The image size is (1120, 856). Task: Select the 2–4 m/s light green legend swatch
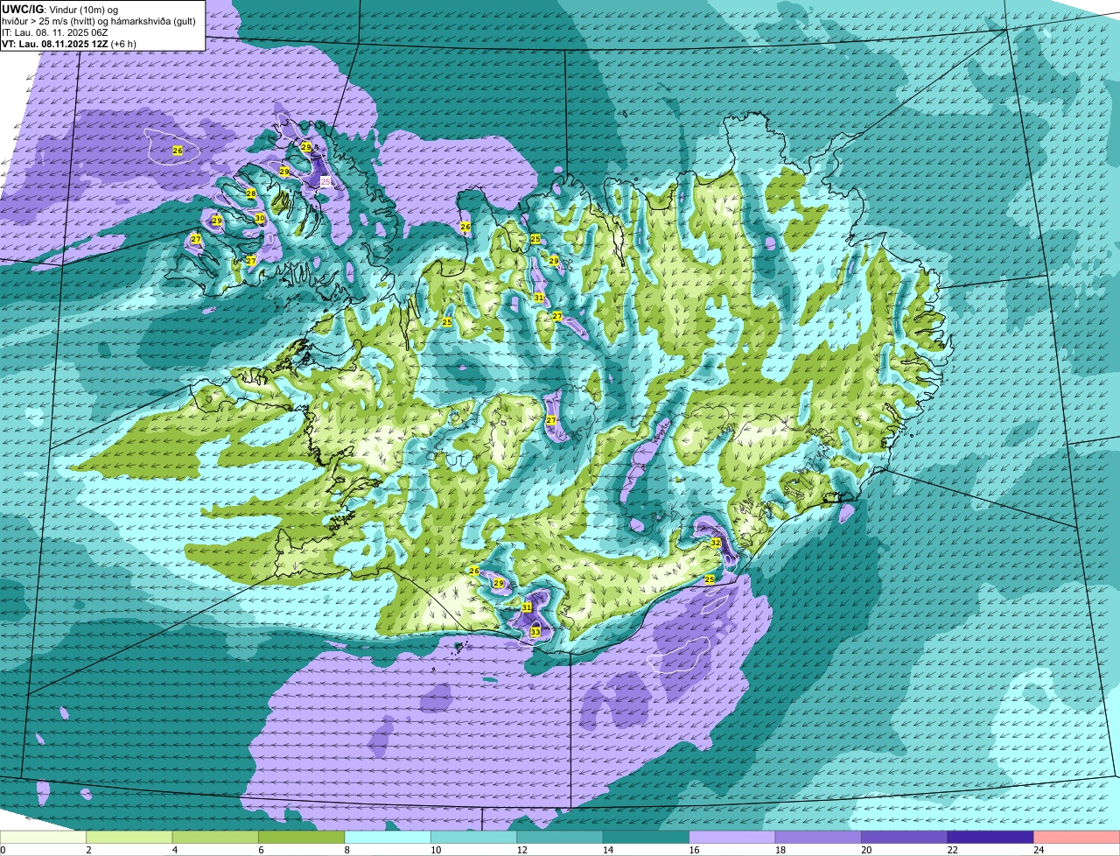pyautogui.click(x=129, y=837)
